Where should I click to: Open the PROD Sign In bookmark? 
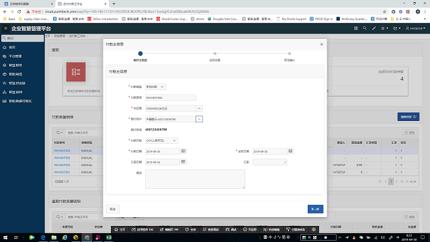tap(321, 19)
